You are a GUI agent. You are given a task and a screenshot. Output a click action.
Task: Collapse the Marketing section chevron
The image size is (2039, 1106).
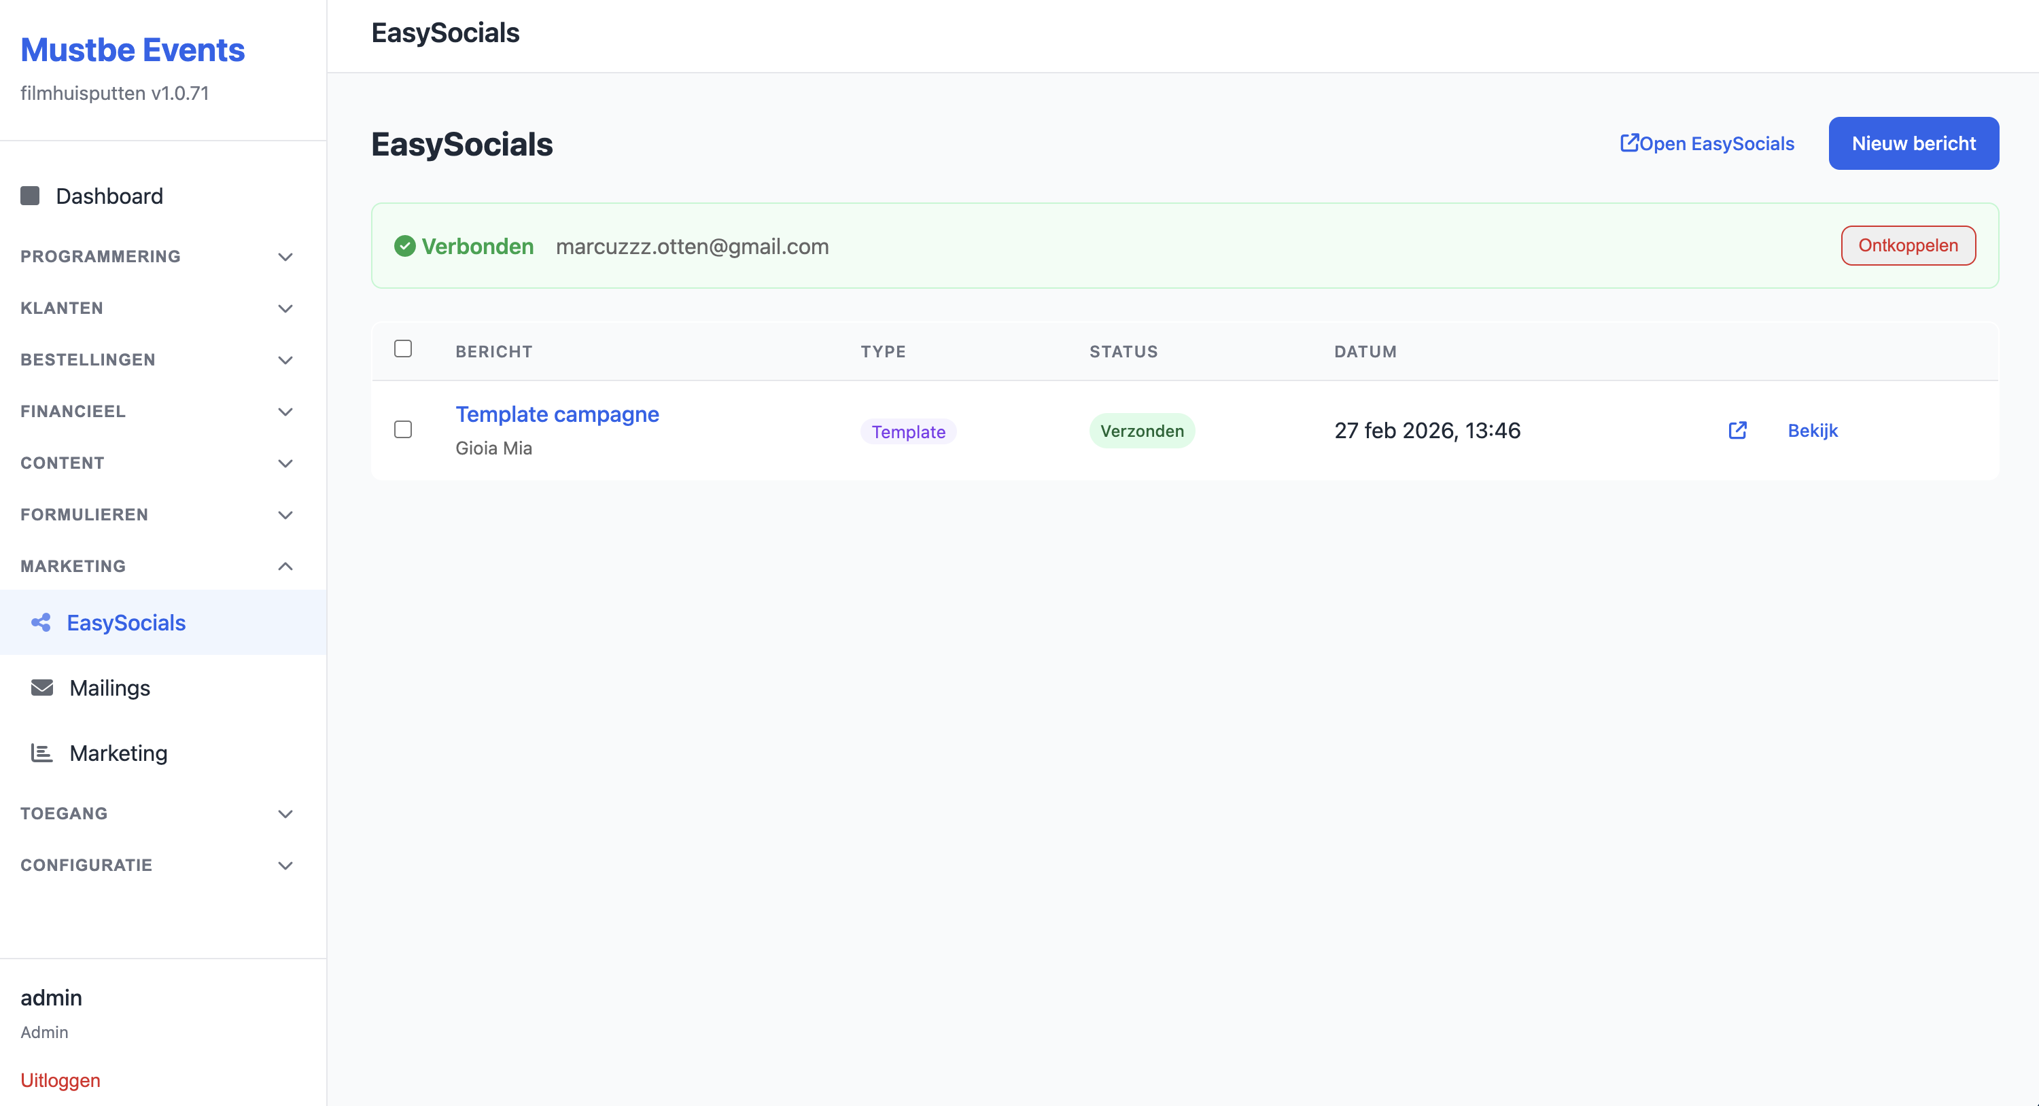285,566
